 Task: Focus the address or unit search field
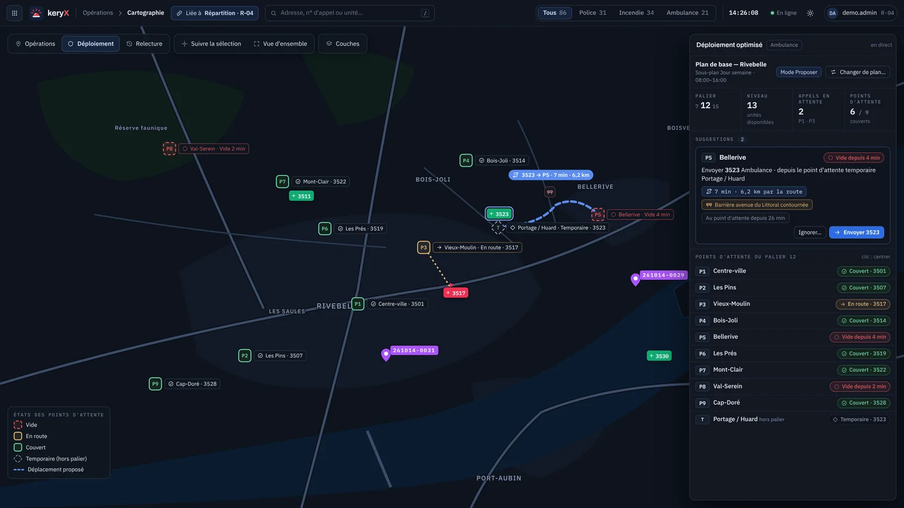[x=350, y=13]
